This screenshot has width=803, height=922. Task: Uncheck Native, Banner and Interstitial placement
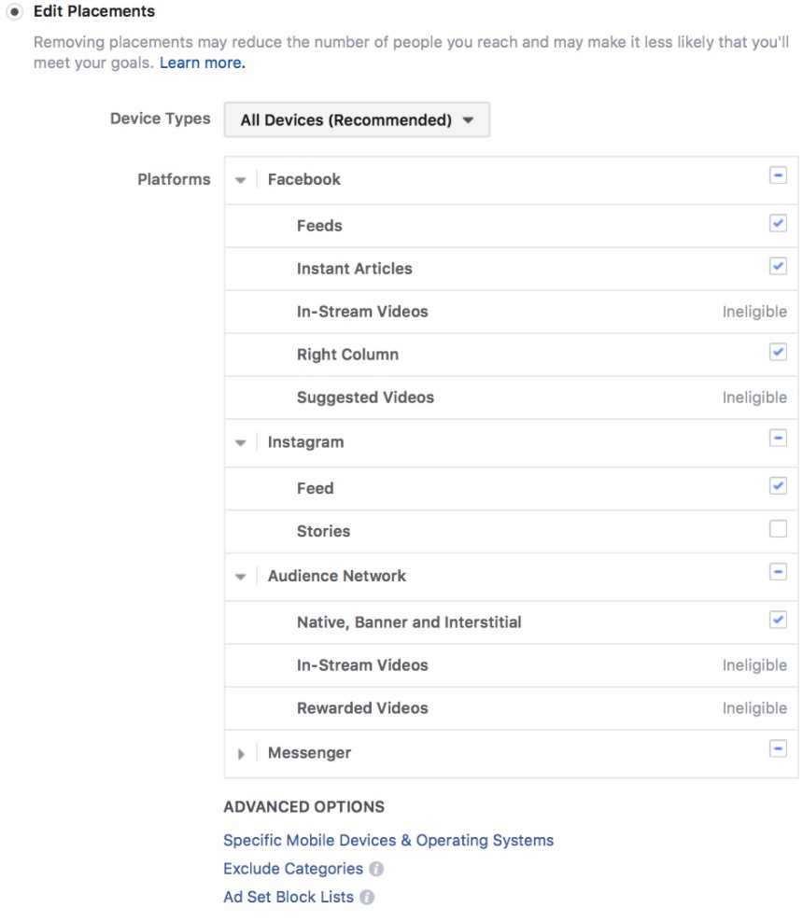(778, 619)
